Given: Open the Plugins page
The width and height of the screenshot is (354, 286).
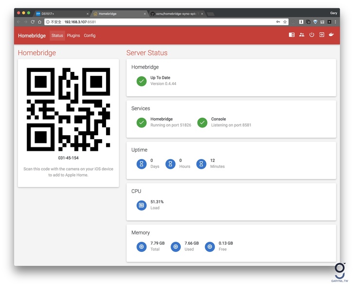Looking at the screenshot, I should pyautogui.click(x=73, y=36).
